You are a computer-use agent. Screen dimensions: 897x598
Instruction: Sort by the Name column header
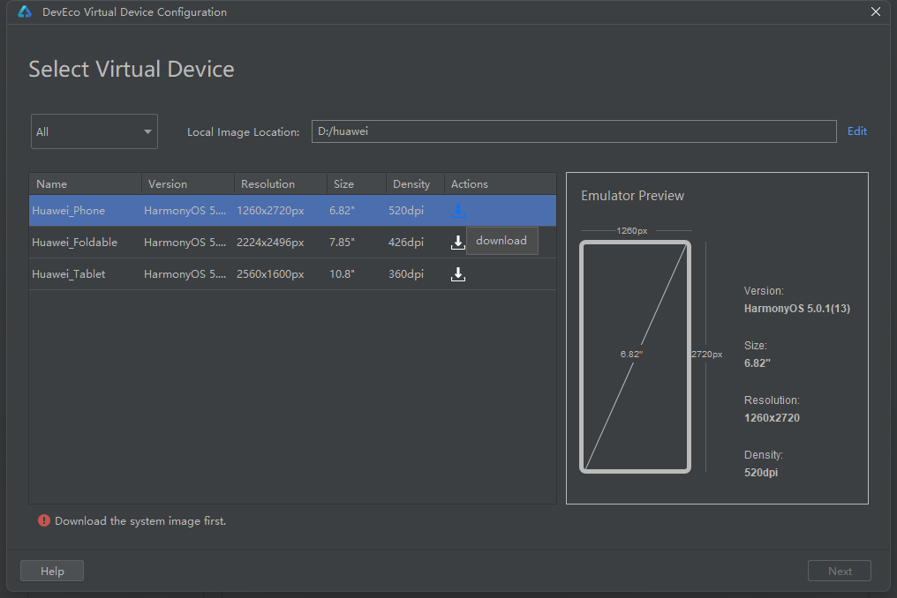click(x=86, y=184)
